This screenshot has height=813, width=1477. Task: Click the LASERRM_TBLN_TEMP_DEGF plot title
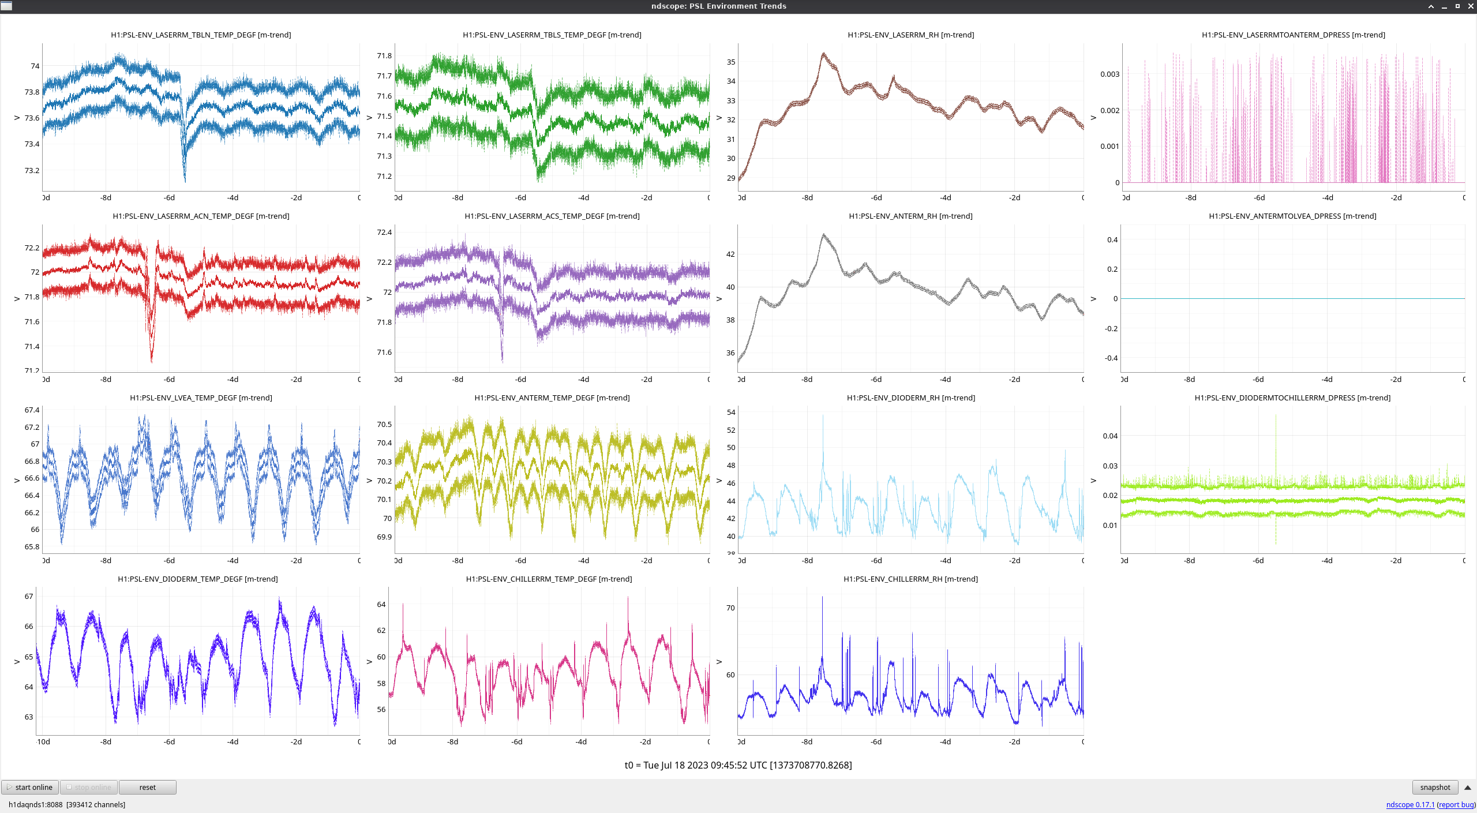(x=201, y=35)
